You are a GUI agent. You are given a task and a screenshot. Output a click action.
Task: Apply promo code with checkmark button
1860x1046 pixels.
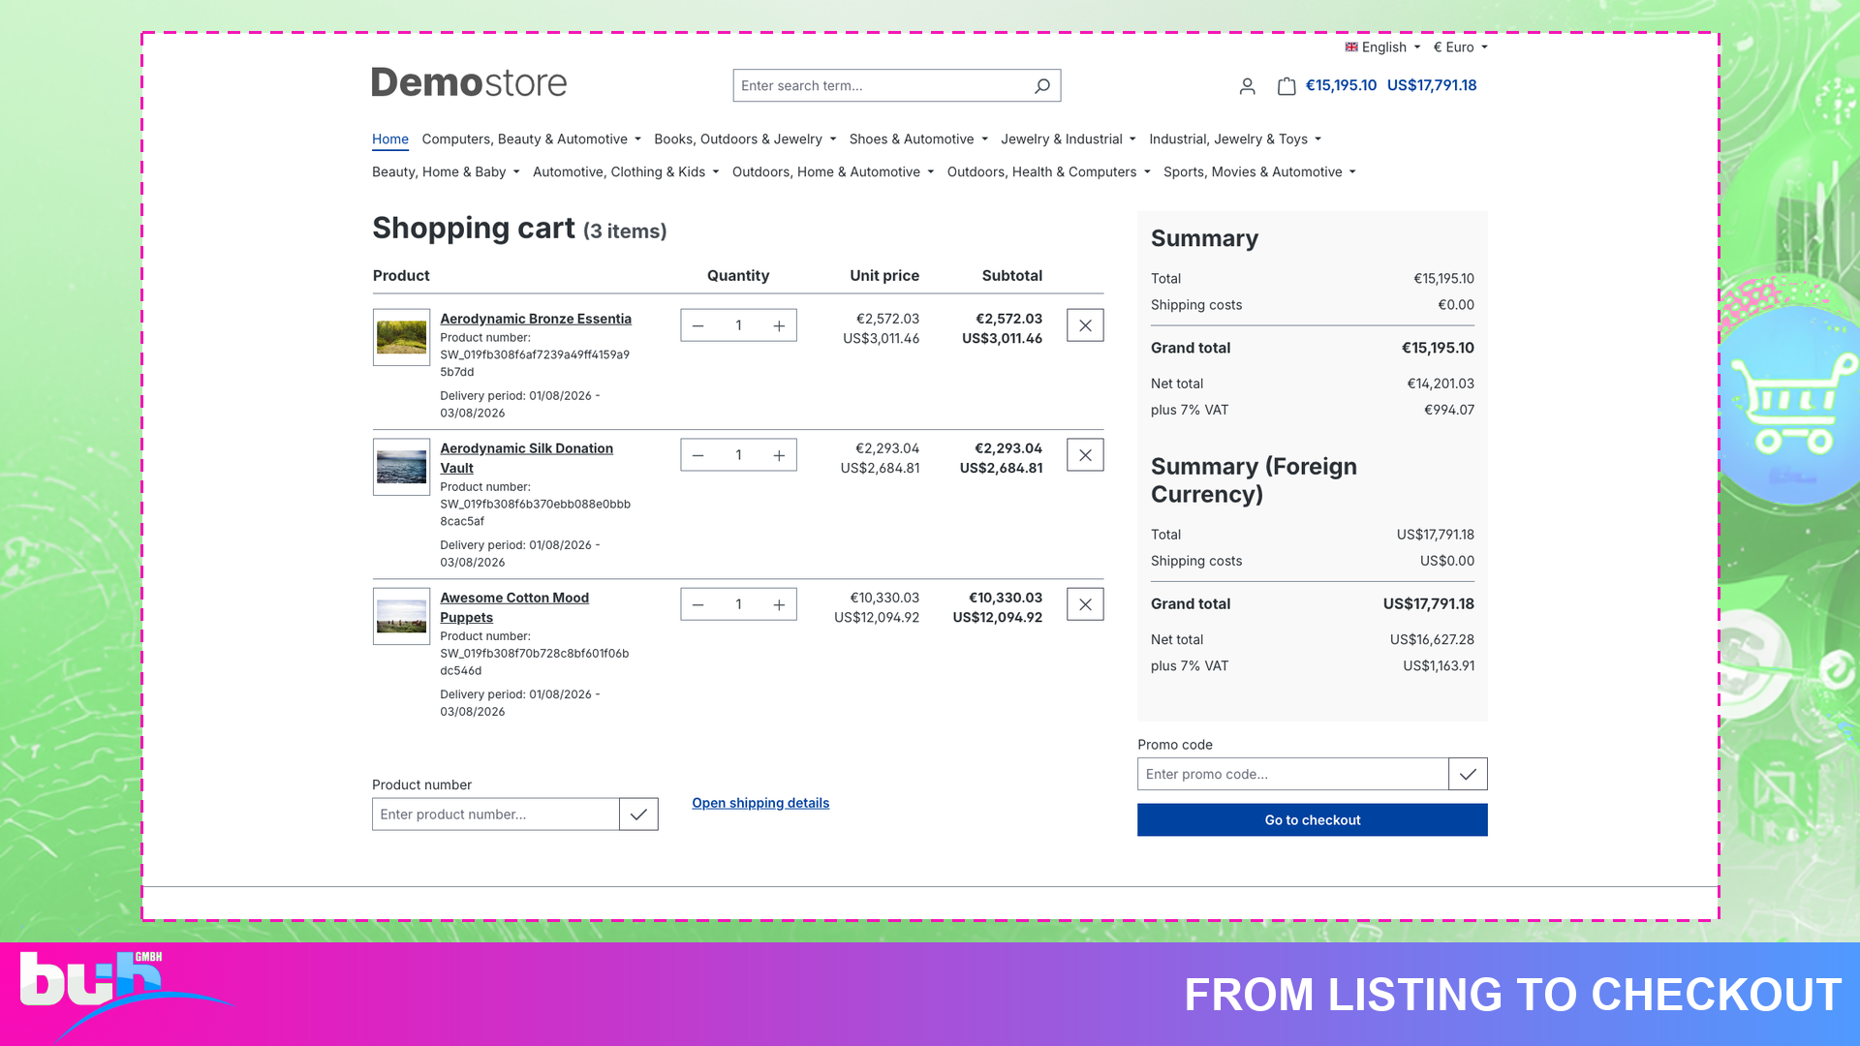[1468, 774]
